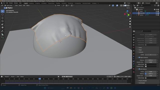The image size is (160, 90).
Task: Toggle Collection viewport visibility eye
Action: 156,9
